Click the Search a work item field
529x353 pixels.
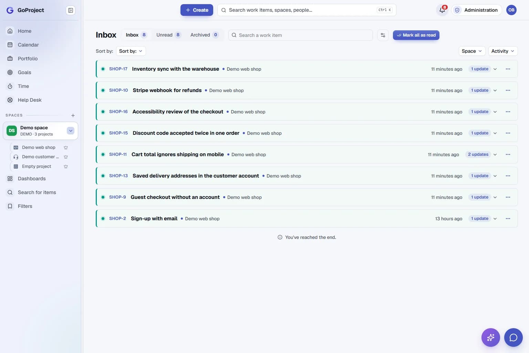coord(301,35)
